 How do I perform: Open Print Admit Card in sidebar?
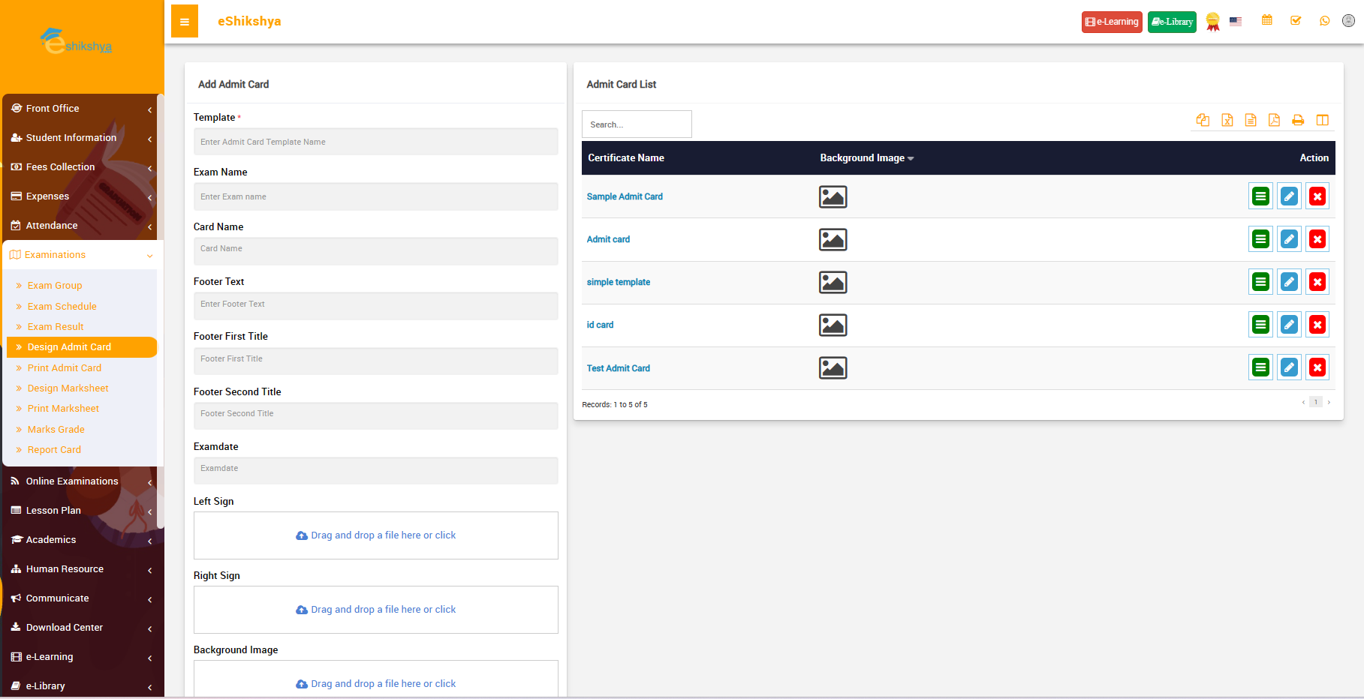(65, 368)
